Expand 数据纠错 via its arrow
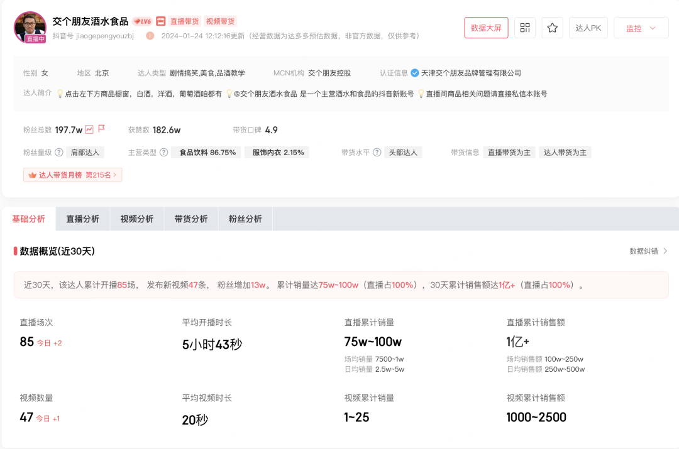 [665, 251]
